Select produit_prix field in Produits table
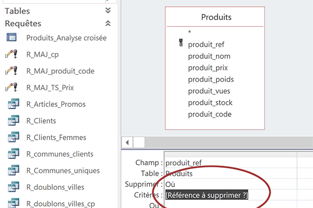The image size is (313, 208). [x=208, y=68]
